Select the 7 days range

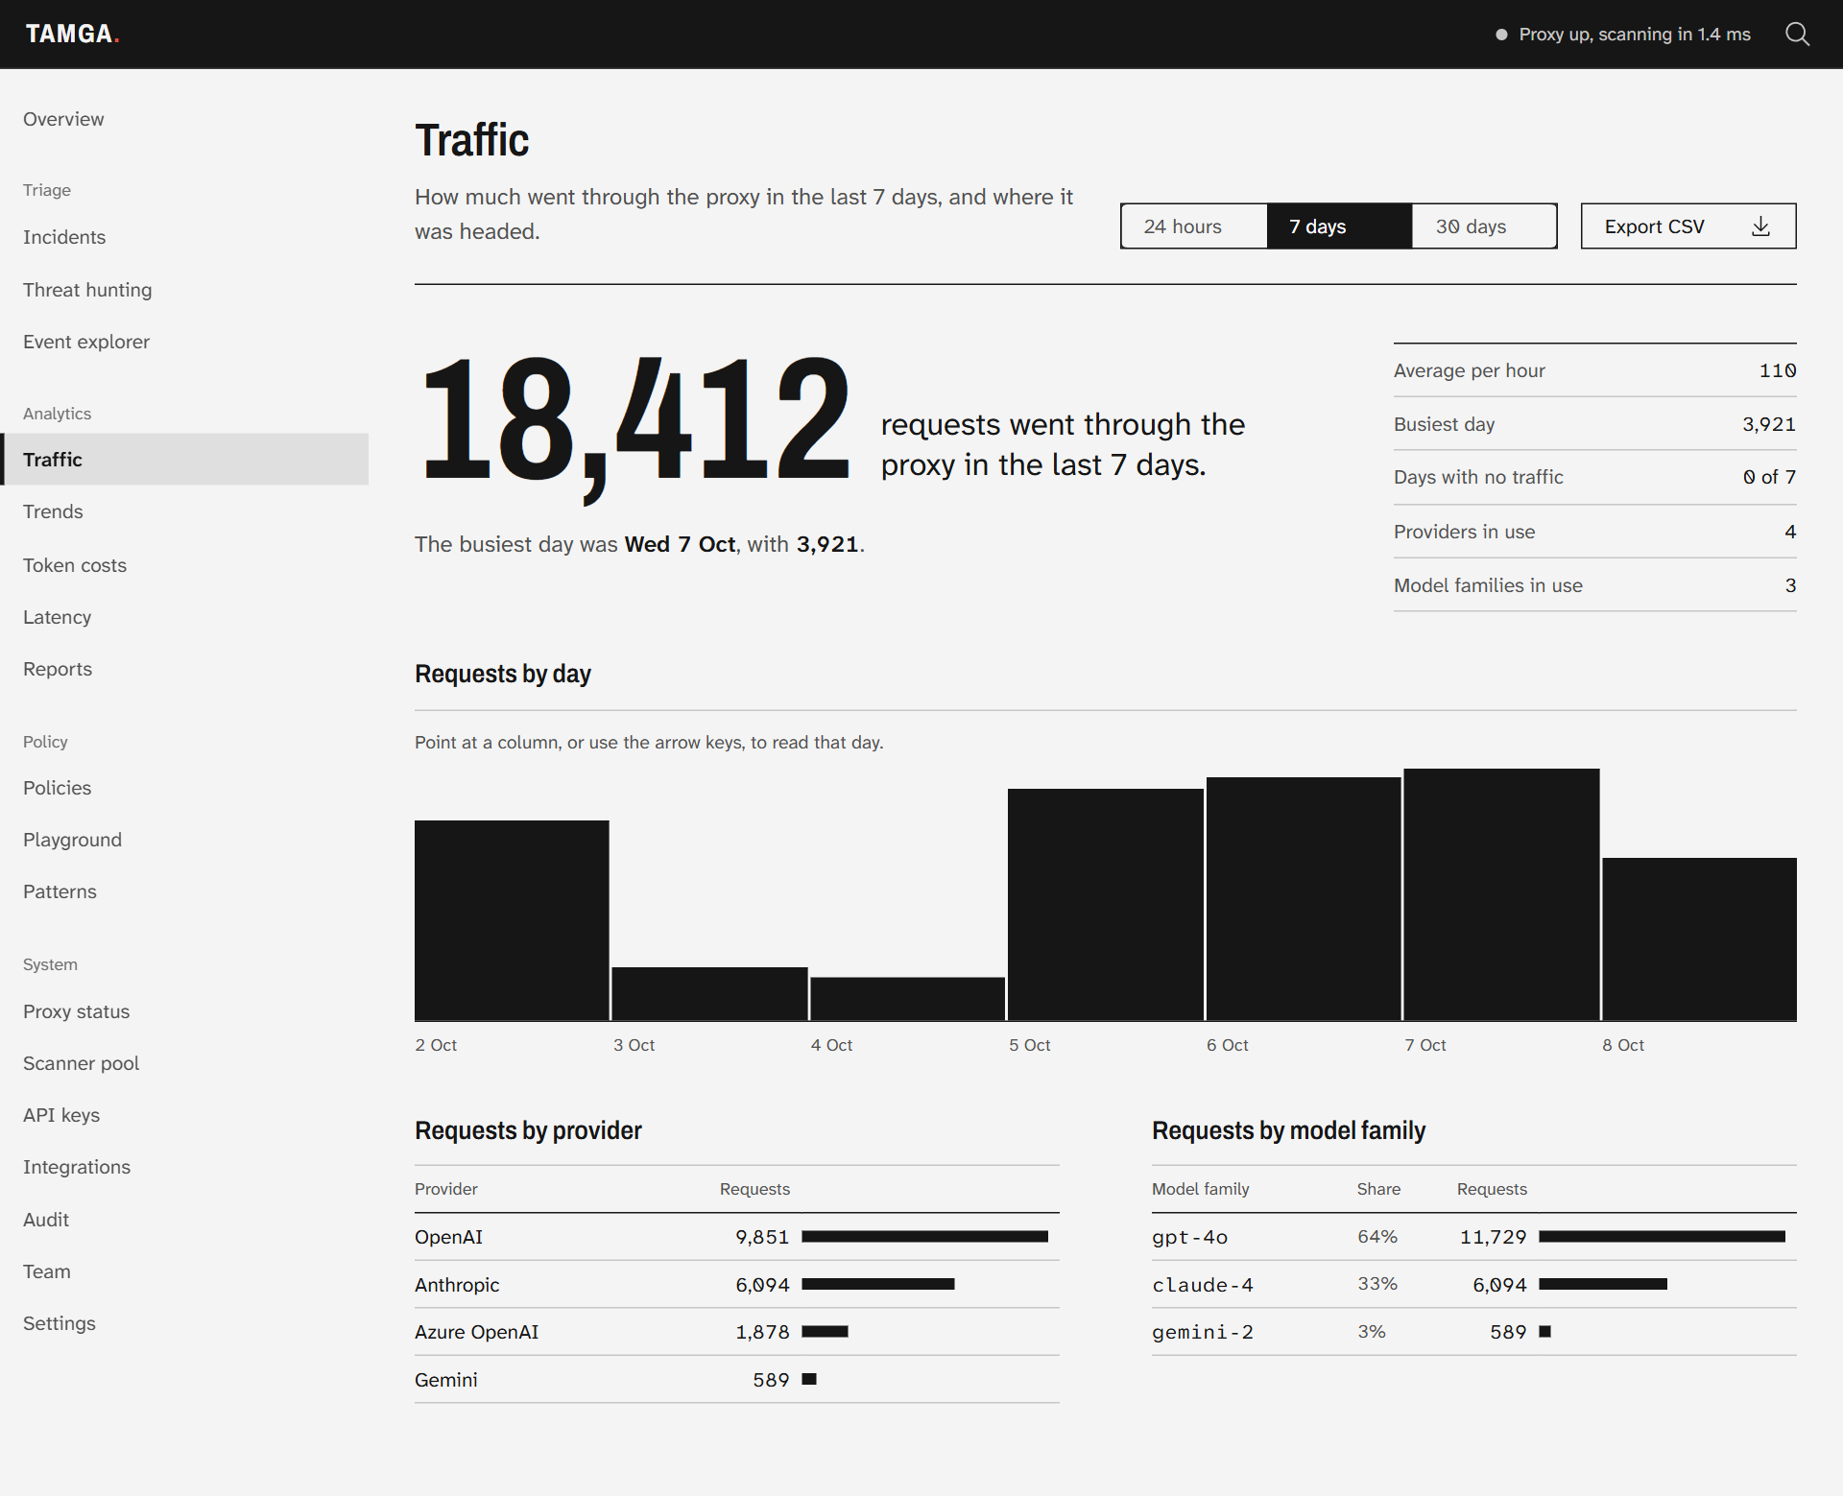point(1339,226)
